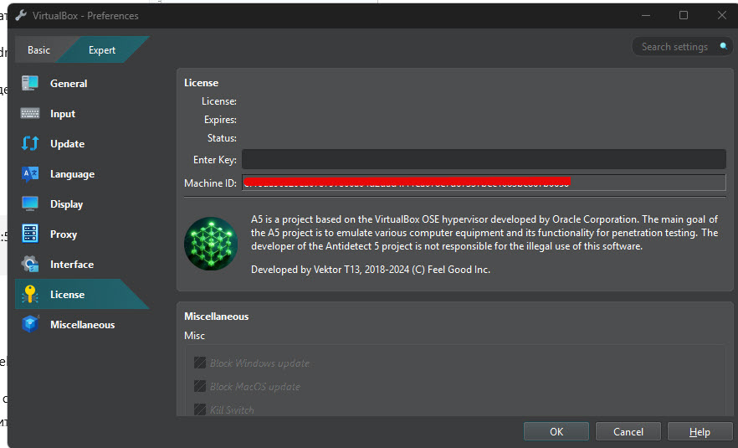Click the Language translation icon
Screen dimensions: 738x448
pyautogui.click(x=30, y=174)
